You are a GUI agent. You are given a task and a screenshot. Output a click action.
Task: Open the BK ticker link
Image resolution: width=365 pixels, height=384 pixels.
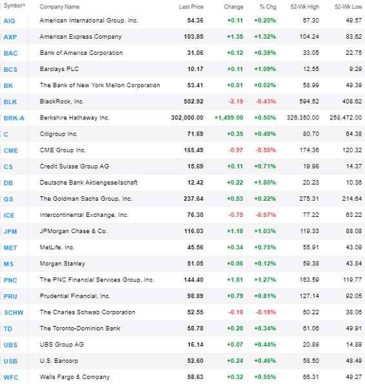(8, 85)
